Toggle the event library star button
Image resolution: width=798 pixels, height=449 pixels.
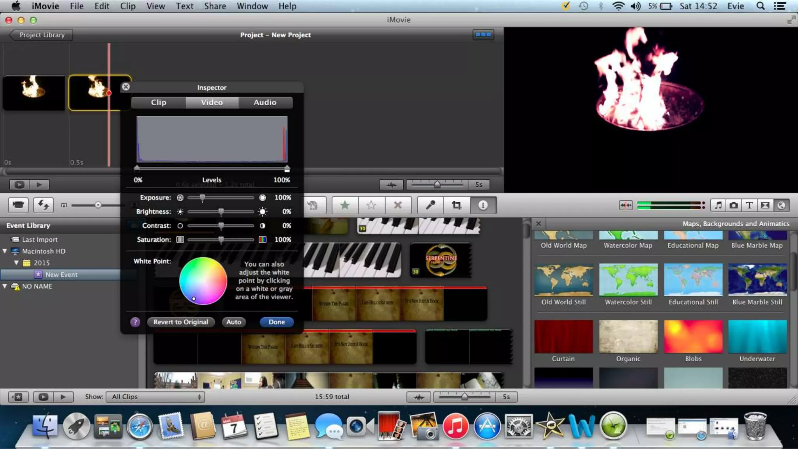18,397
